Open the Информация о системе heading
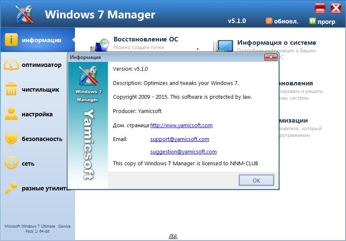 click(x=277, y=43)
